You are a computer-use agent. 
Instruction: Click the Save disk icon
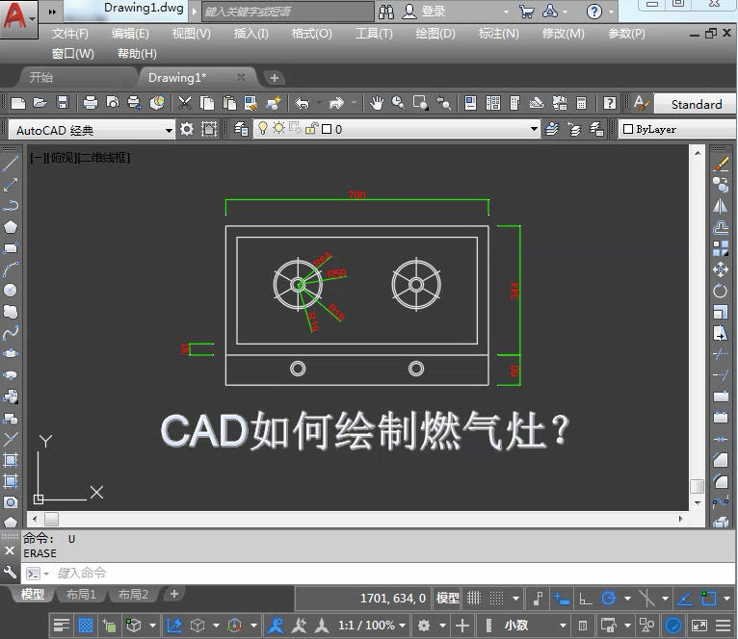pyautogui.click(x=63, y=103)
